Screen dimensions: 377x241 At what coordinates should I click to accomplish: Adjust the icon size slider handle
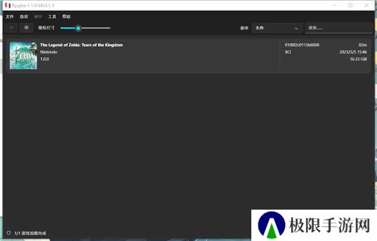pyautogui.click(x=78, y=28)
